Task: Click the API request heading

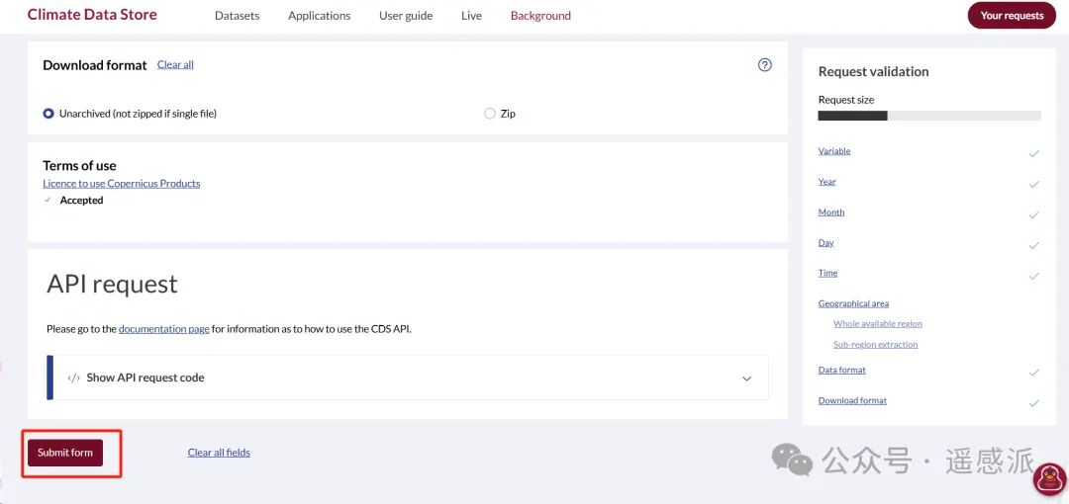Action: coord(112,284)
